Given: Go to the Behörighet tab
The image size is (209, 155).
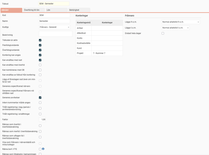Looking at the screenshot, I should click(x=79, y=10).
